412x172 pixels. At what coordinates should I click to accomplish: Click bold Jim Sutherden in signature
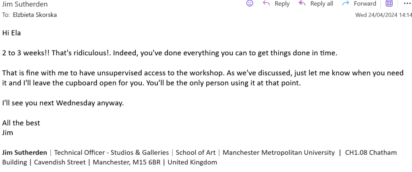[x=25, y=152]
